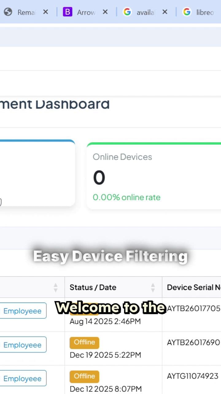Image resolution: width=221 pixels, height=394 pixels.
Task: Click the Offline badge dated Dec 19 2025
Action: 84,342
